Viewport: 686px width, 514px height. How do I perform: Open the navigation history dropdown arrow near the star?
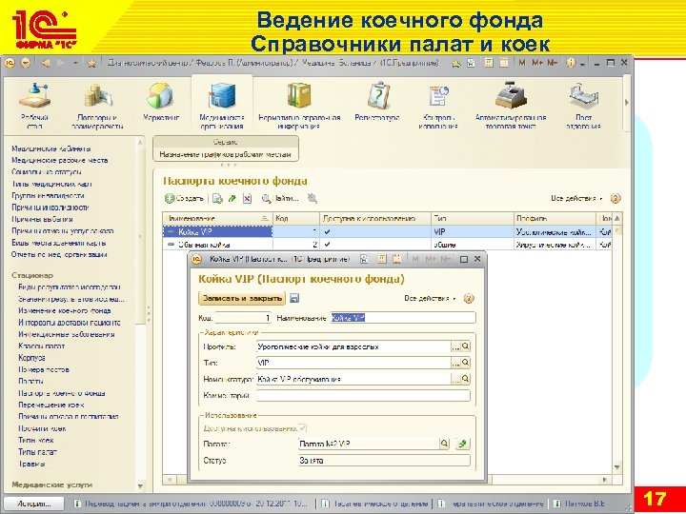(75, 63)
